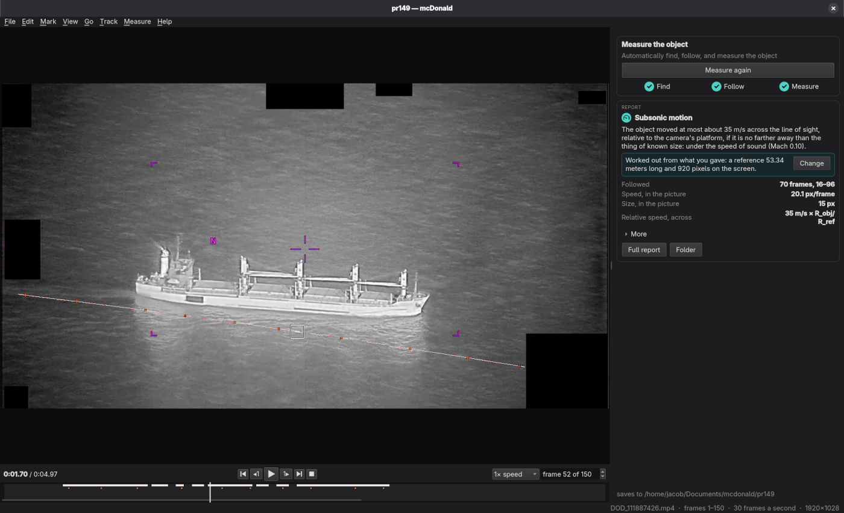
Task: Expand the More details section
Action: tap(635, 234)
